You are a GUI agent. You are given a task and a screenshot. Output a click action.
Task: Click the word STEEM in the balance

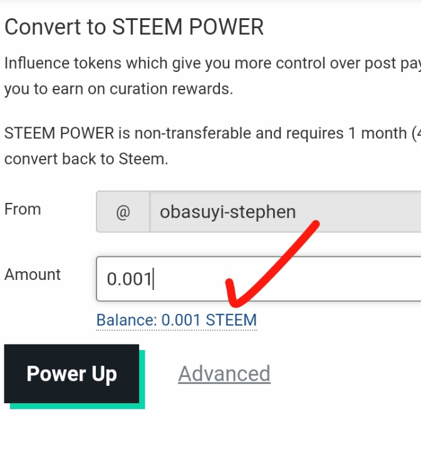(x=231, y=320)
